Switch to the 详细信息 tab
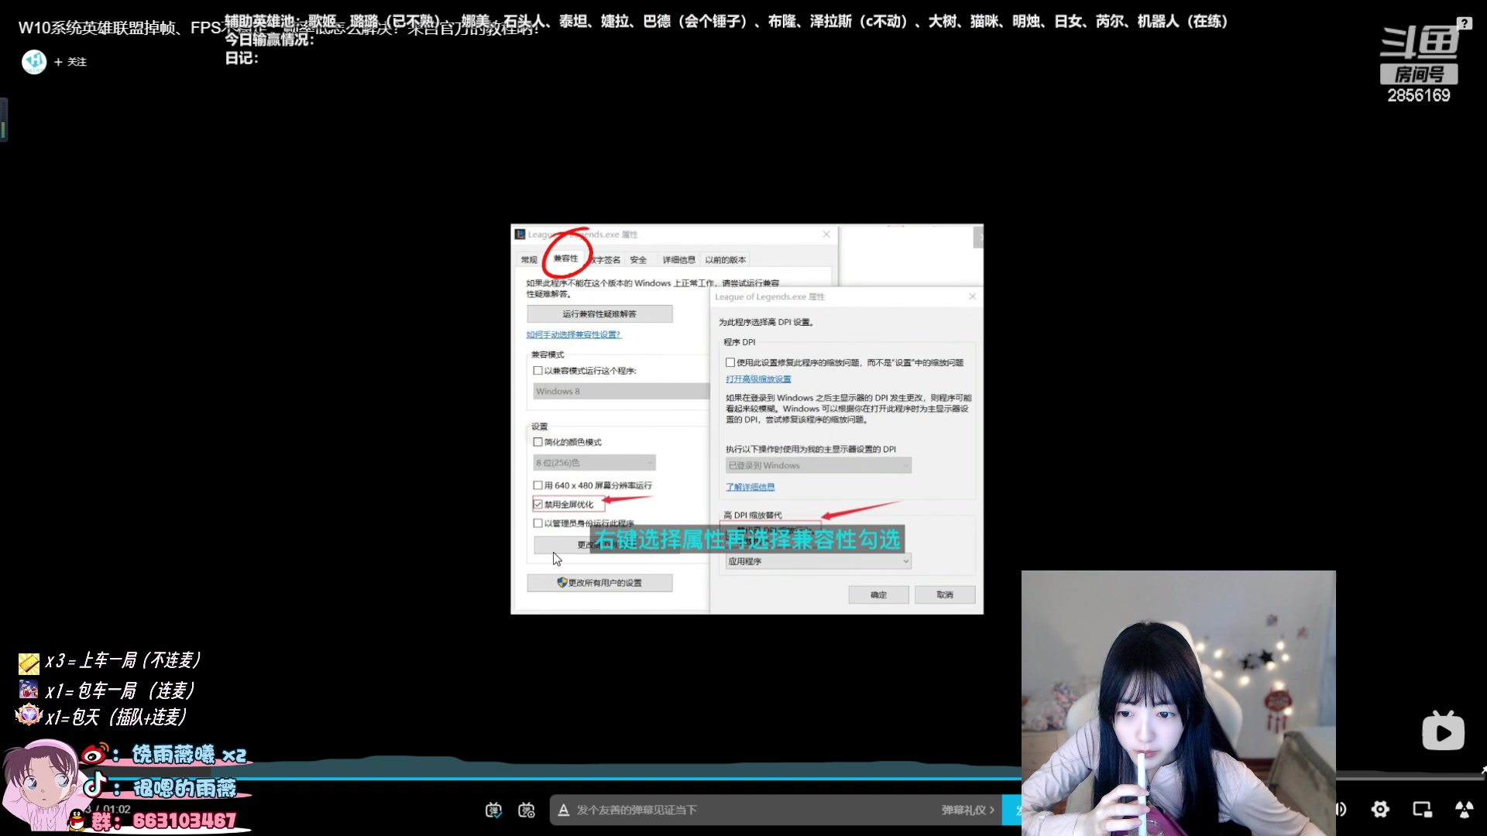The width and height of the screenshot is (1487, 836). click(678, 260)
